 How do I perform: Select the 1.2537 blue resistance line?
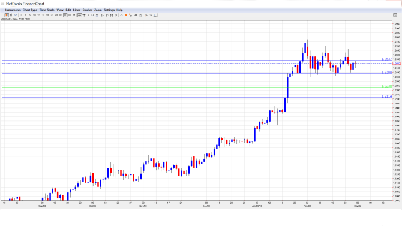[x=197, y=60]
